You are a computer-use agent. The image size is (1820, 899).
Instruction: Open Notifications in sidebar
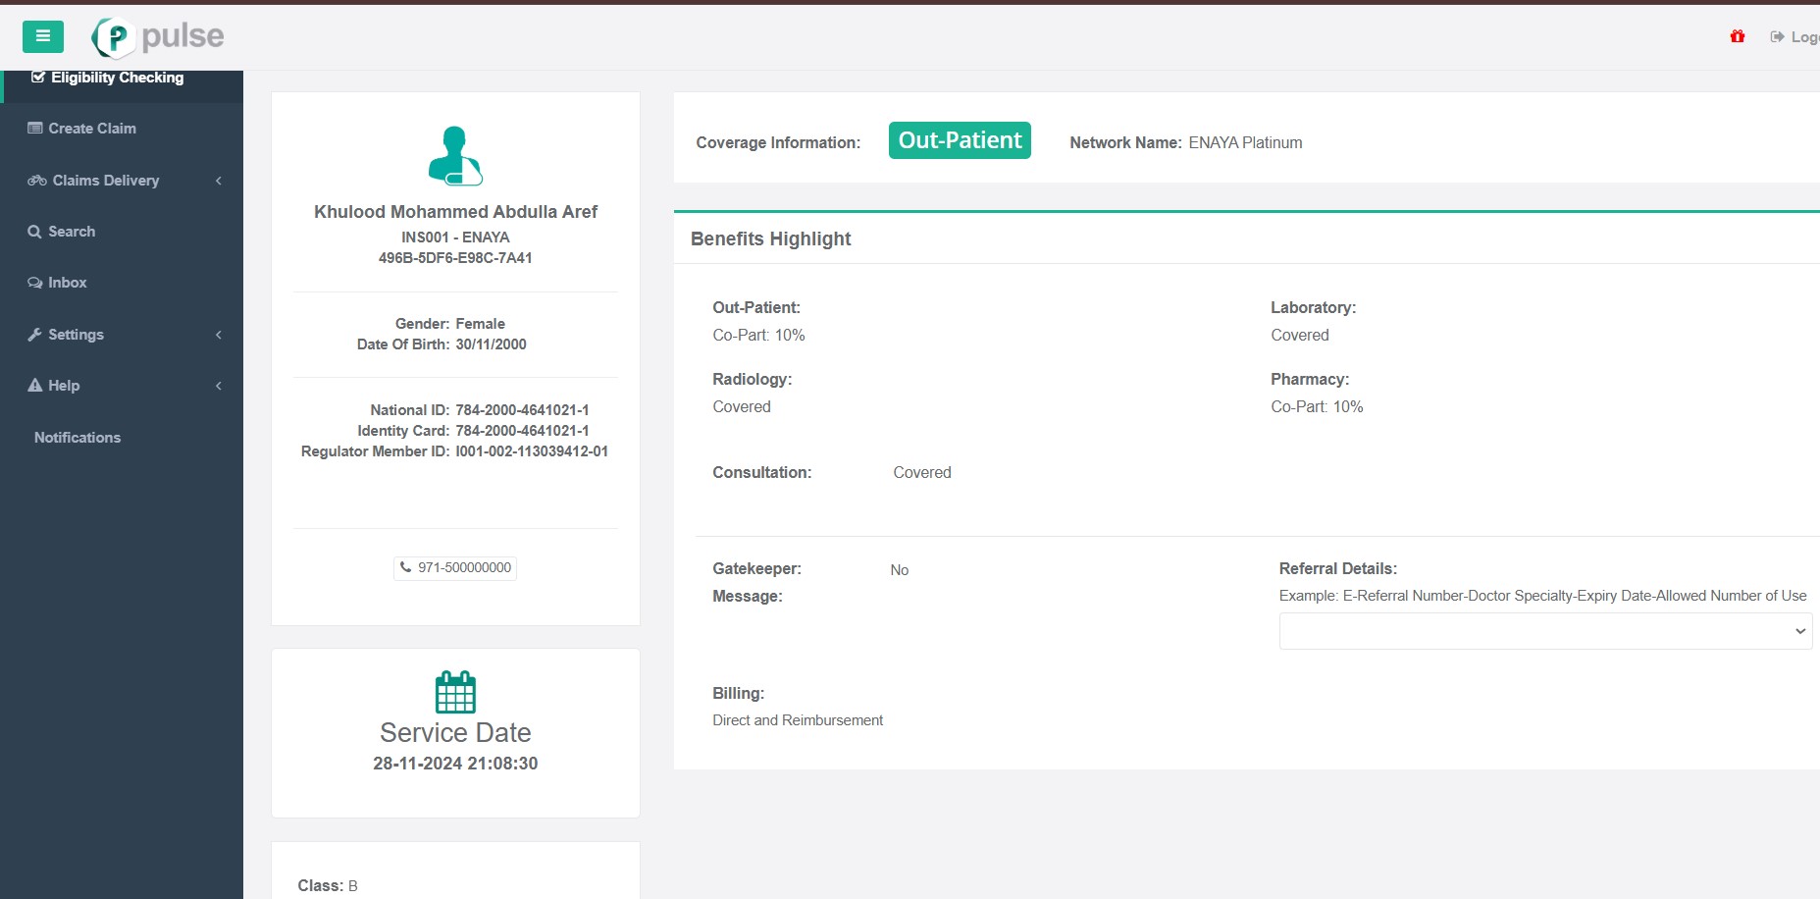click(78, 438)
